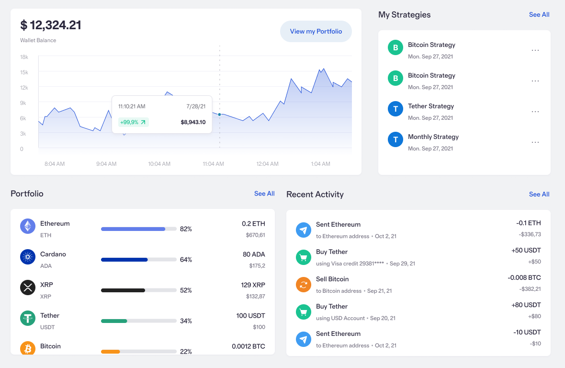Viewport: 565px width, 368px height.
Task: Click the XRP coin icon
Action: pos(28,287)
